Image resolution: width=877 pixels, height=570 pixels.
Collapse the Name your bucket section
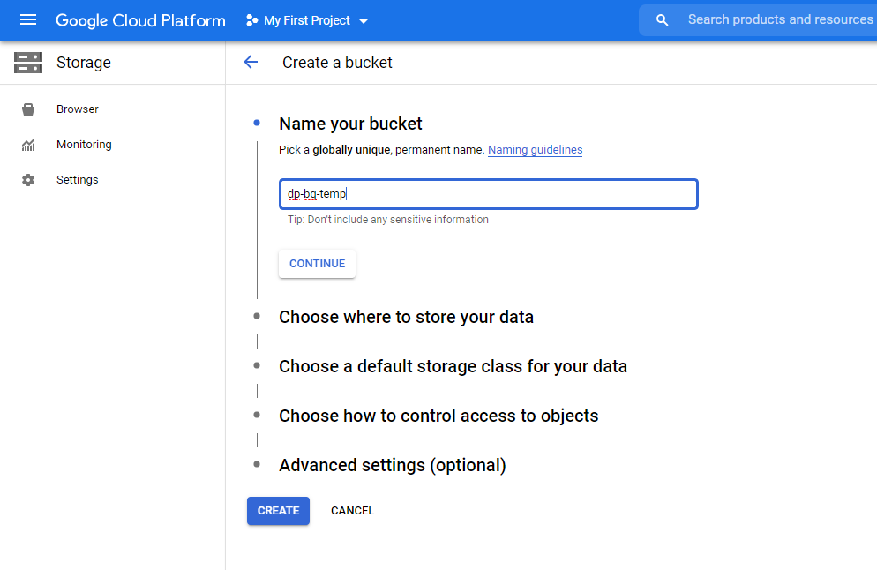350,124
